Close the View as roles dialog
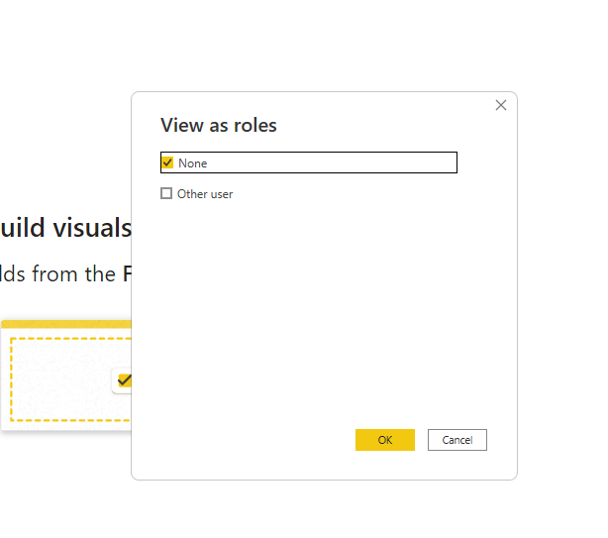Image resolution: width=608 pixels, height=538 pixels. point(501,105)
